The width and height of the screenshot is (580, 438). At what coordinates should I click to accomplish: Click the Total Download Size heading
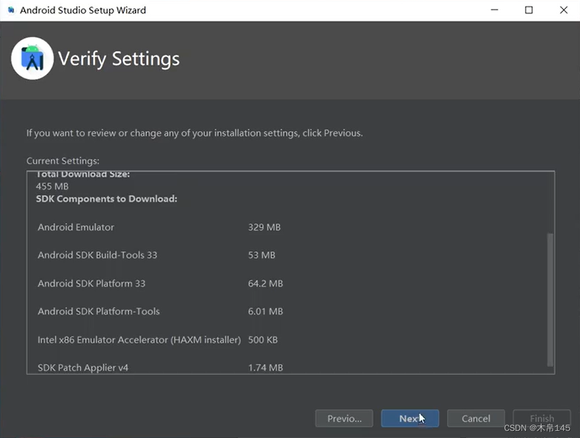[x=82, y=174]
